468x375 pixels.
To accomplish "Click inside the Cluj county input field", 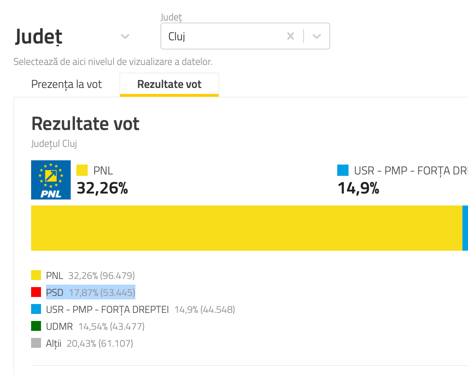I will click(212, 36).
